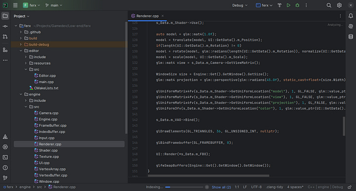Open the Project tool window icon

click(x=5, y=16)
